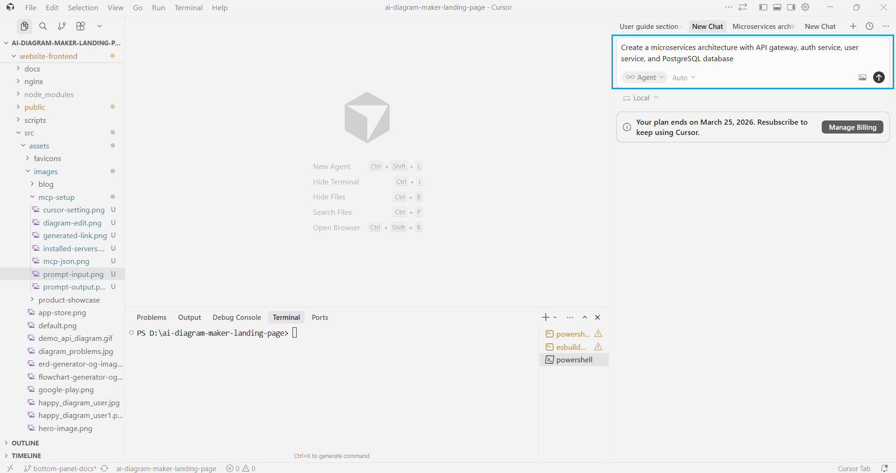
Task: Open the Source Control view
Action: (61, 26)
